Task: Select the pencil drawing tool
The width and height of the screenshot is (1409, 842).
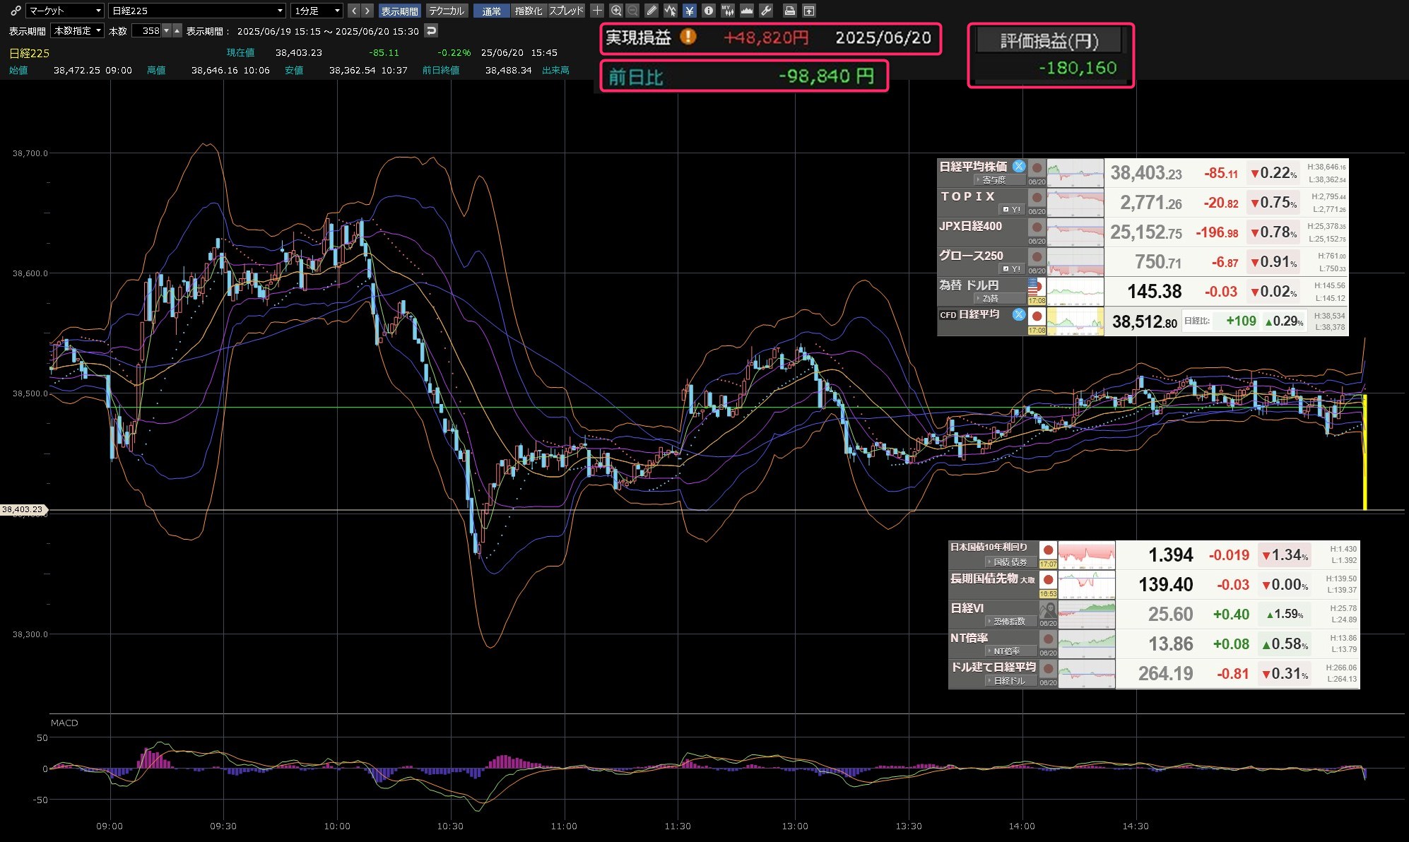Action: [x=652, y=11]
